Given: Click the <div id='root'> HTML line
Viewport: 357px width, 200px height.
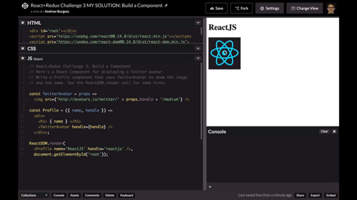Looking at the screenshot, I should click(53, 31).
